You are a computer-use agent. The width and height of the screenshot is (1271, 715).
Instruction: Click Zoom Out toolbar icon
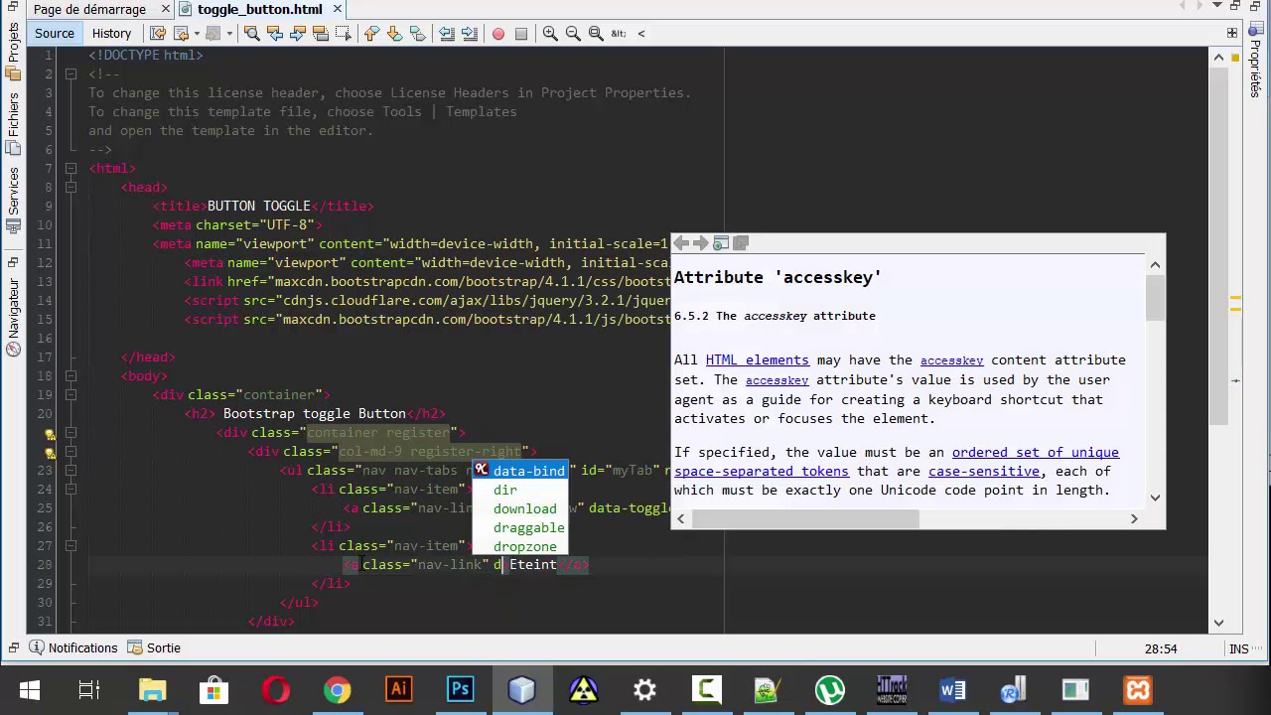point(573,33)
